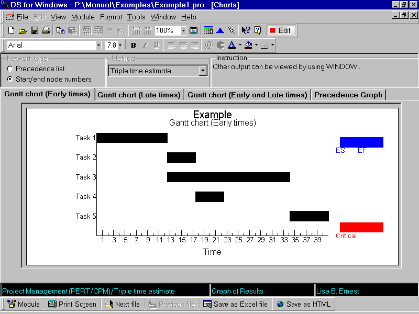Click the Save as Excel file button
Viewport: 419px width, 314px height.
(235, 304)
